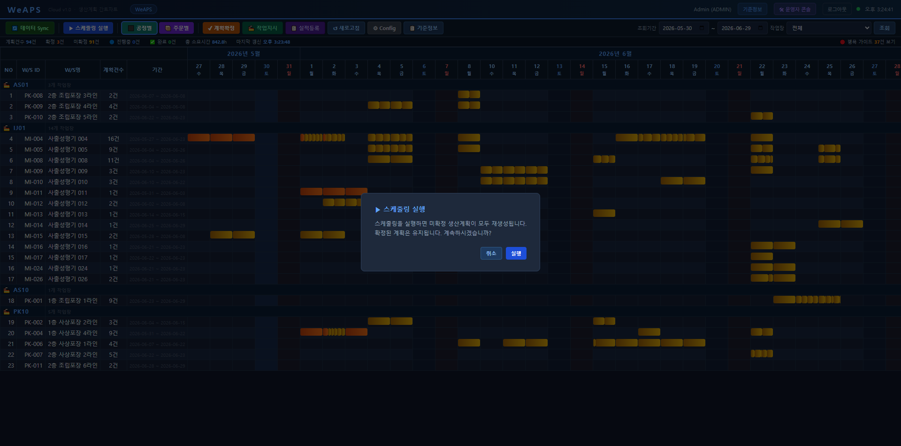
Task: Collapse the IJ01 group folder
Action: point(7,128)
